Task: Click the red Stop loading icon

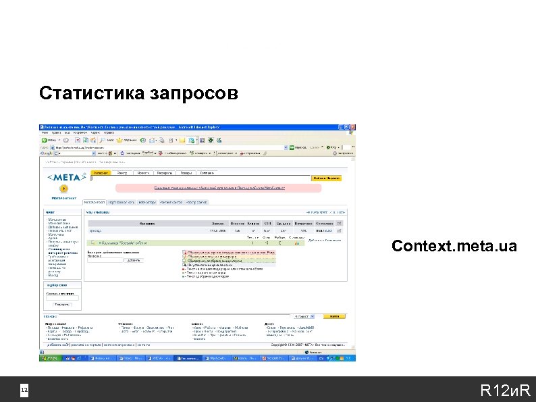Action: click(78, 140)
